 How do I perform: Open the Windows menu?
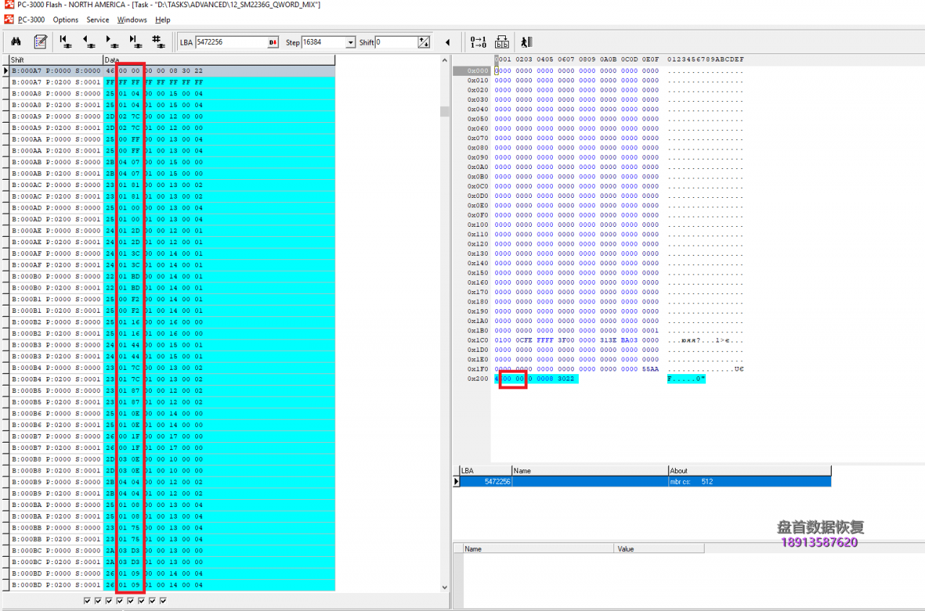132,19
